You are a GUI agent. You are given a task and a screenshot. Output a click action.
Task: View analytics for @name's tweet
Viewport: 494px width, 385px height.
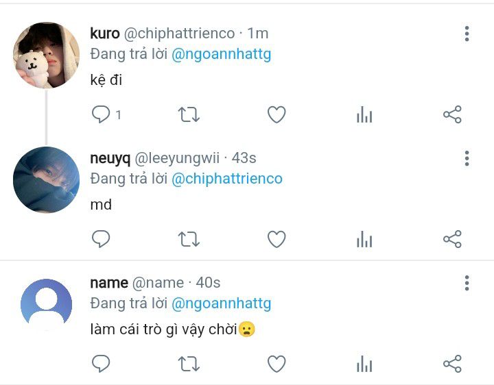(x=364, y=364)
